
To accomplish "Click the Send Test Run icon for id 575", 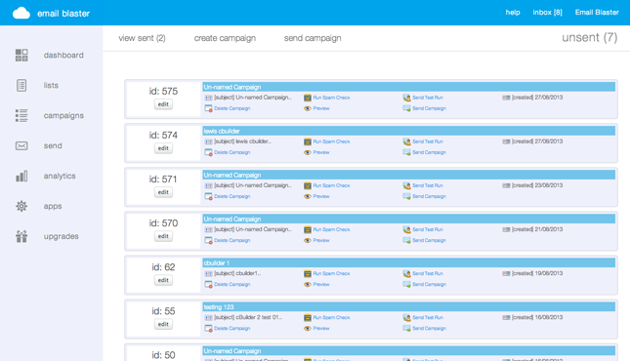I will click(x=406, y=98).
